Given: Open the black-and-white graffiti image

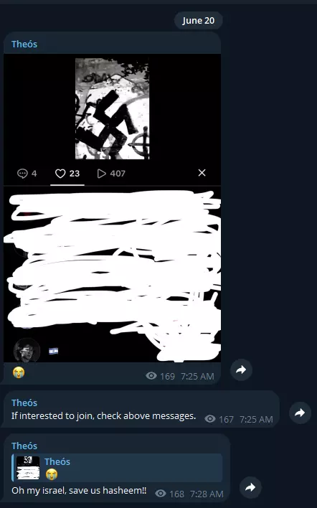Looking at the screenshot, I should click(113, 108).
